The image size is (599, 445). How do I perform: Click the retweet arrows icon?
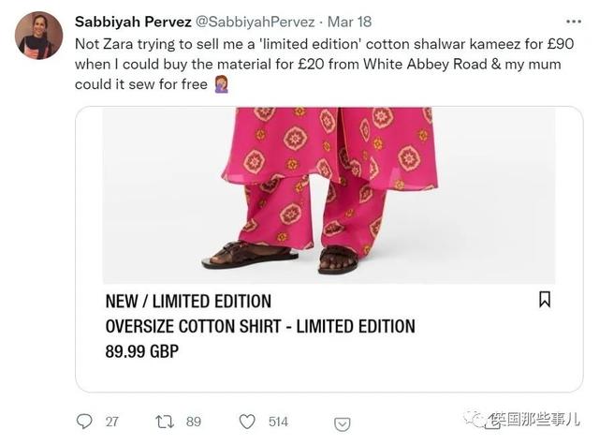pos(165,422)
